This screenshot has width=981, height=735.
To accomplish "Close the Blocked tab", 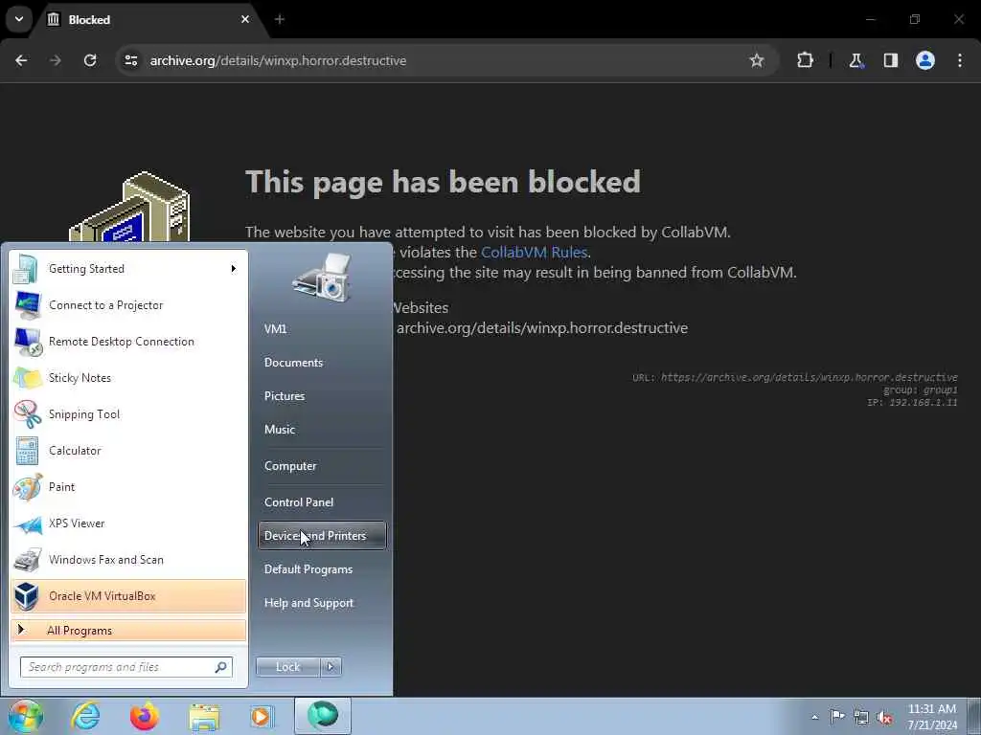I will point(245,19).
